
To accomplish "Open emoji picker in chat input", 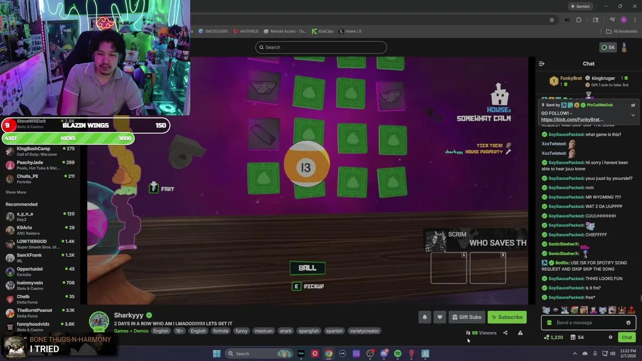I will pyautogui.click(x=628, y=323).
